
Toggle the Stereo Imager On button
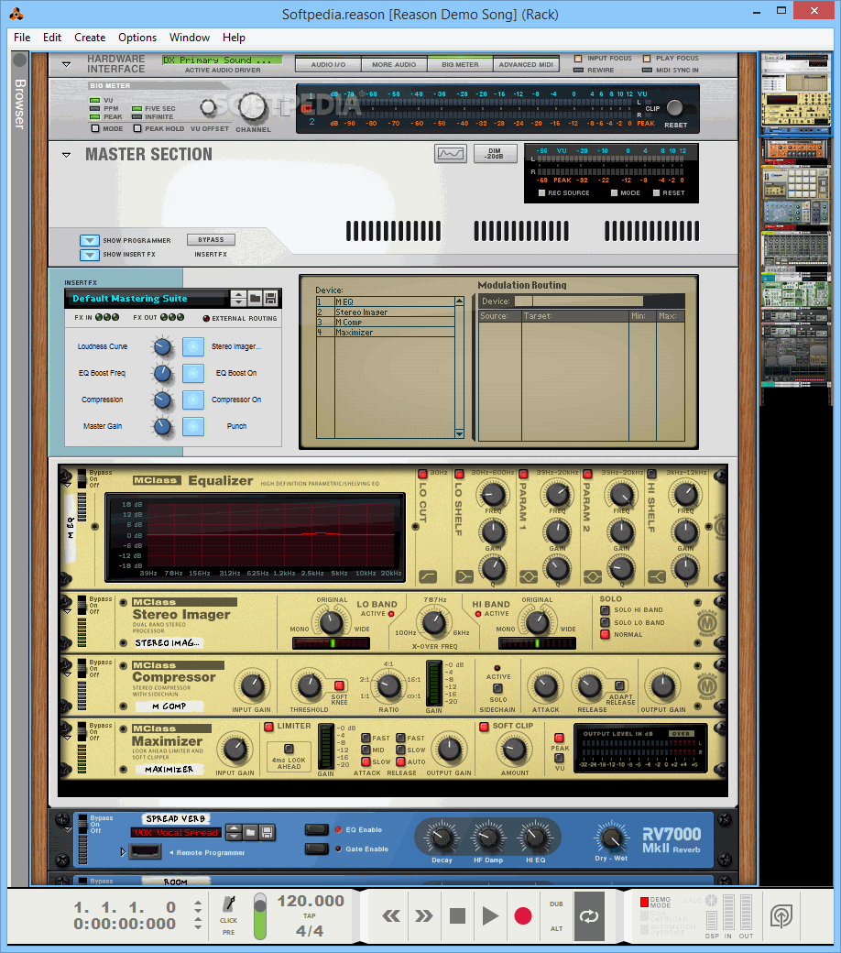193,346
